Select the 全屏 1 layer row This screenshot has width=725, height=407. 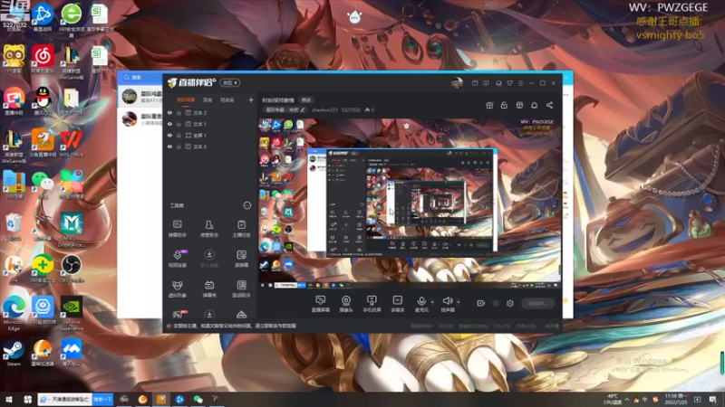tap(210, 135)
